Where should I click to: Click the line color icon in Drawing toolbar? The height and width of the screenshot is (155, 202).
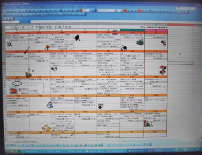point(76,145)
